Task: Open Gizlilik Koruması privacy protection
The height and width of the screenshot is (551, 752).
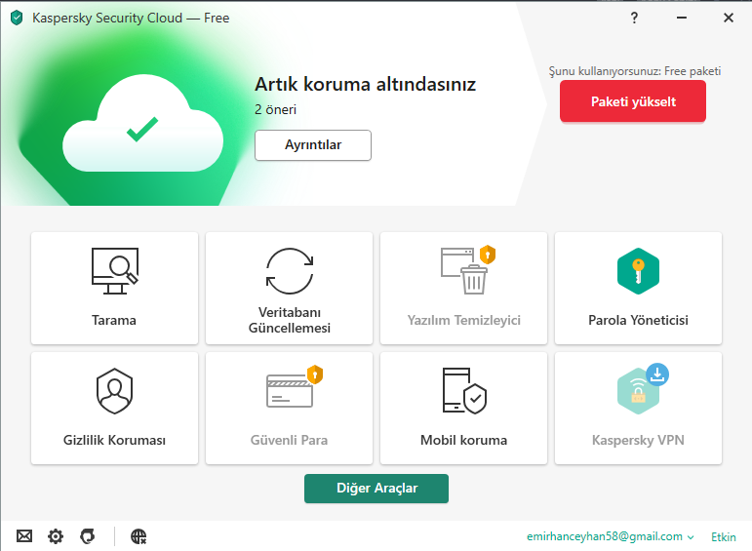Action: (114, 408)
